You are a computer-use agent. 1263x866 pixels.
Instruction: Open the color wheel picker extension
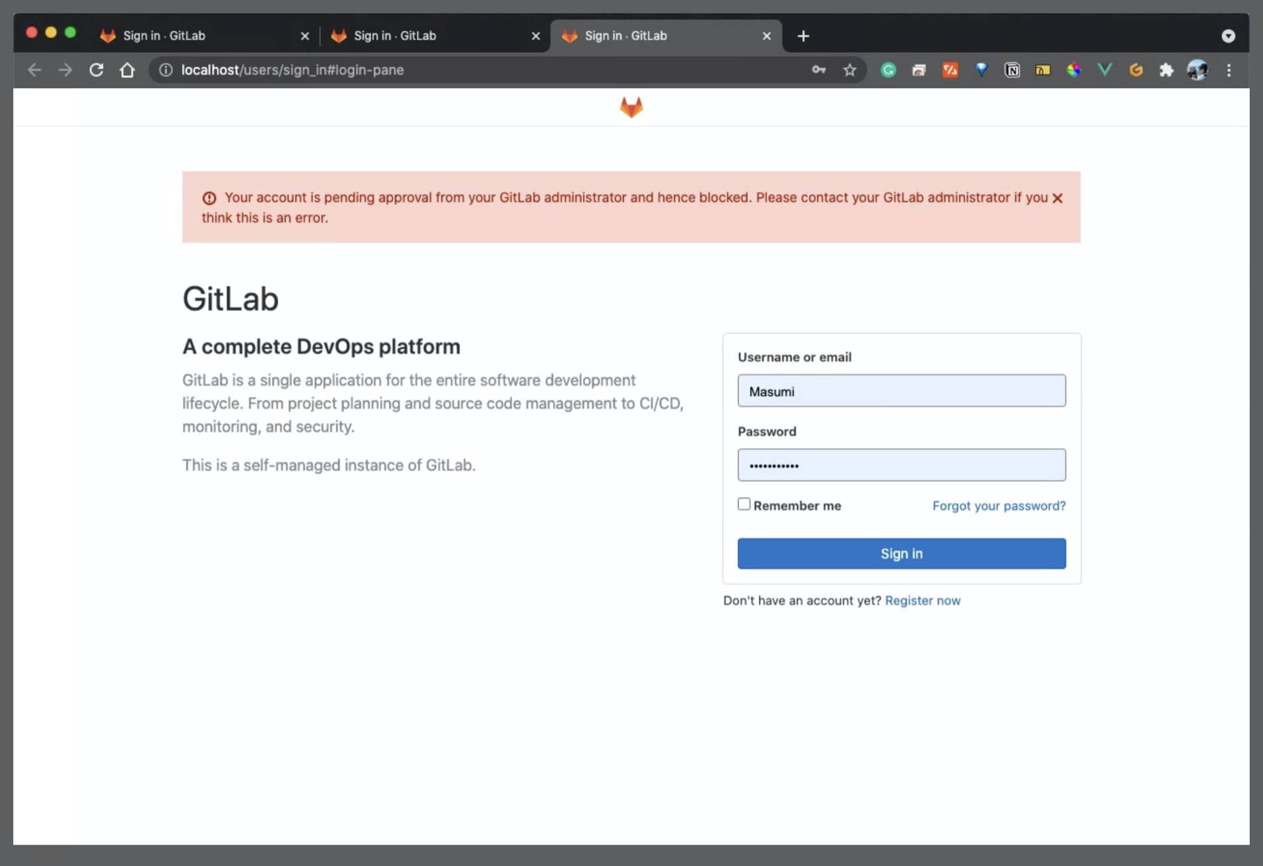(x=1074, y=70)
